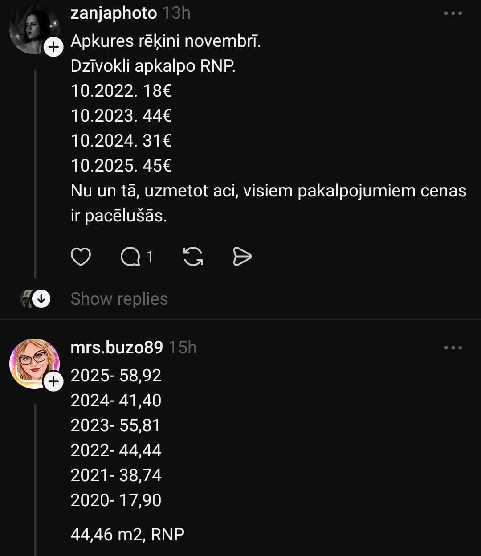Visit the mrs.buzo89 username link
The height and width of the screenshot is (556, 481).
pyautogui.click(x=117, y=347)
